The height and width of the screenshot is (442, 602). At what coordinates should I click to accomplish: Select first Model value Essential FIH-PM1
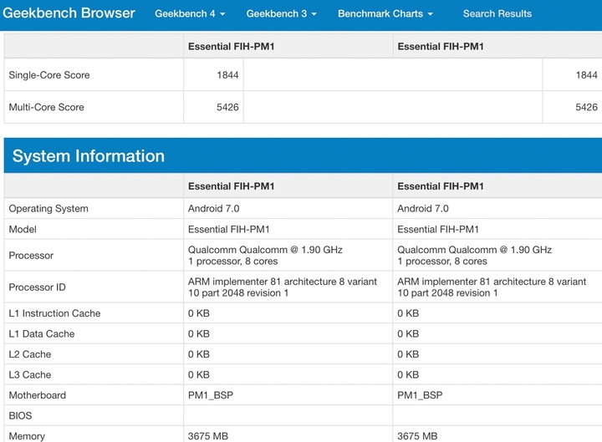pos(229,229)
